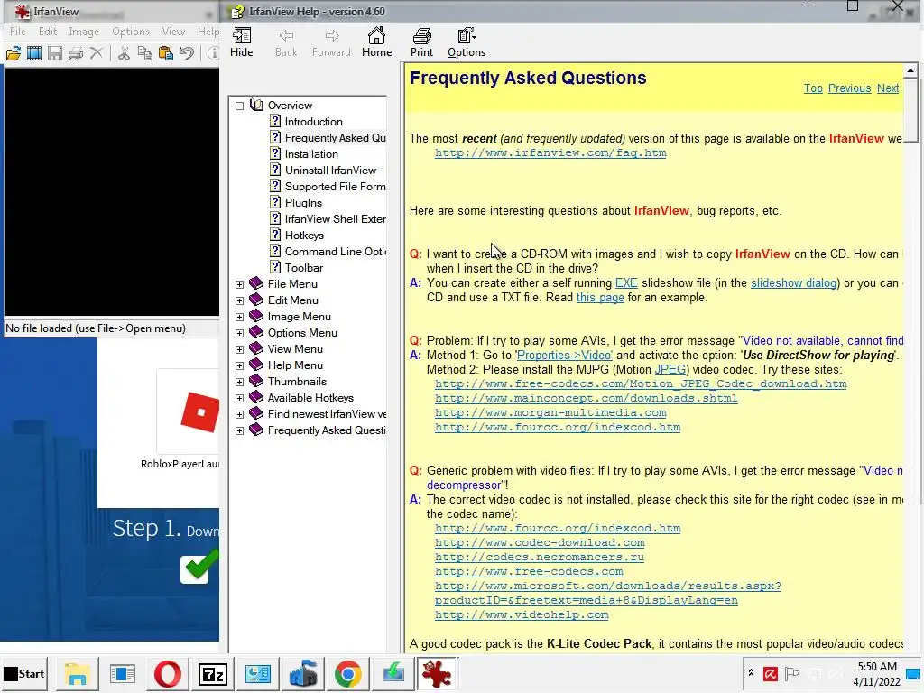The height and width of the screenshot is (693, 924).
Task: Open the Properties->Video link
Action: coord(565,356)
